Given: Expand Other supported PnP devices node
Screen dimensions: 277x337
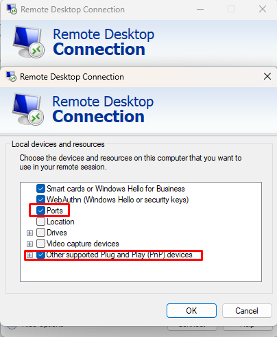Looking at the screenshot, I should (x=29, y=255).
